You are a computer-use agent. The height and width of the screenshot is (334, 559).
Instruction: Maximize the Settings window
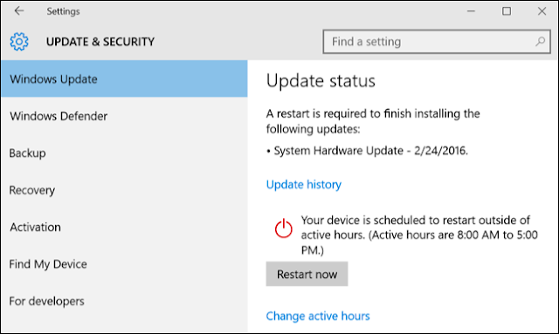pyautogui.click(x=507, y=11)
